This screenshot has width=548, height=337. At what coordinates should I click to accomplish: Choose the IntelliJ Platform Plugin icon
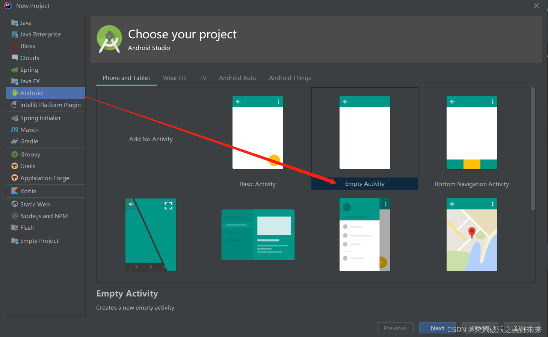coord(15,105)
